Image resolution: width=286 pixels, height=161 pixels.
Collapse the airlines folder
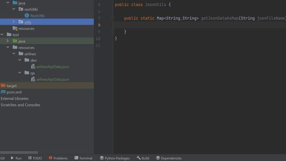[14, 54]
